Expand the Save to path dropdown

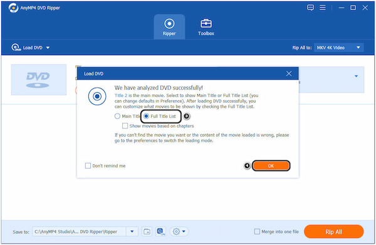[x=132, y=232]
